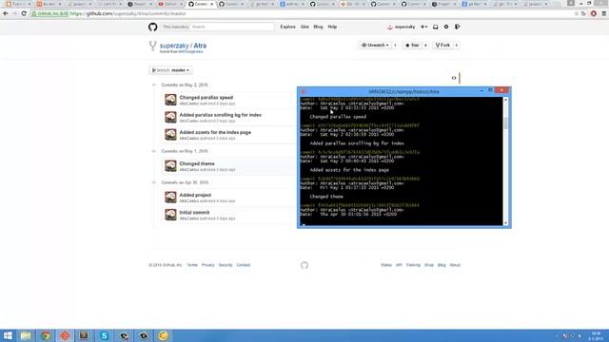Open footer Status link

click(386, 265)
